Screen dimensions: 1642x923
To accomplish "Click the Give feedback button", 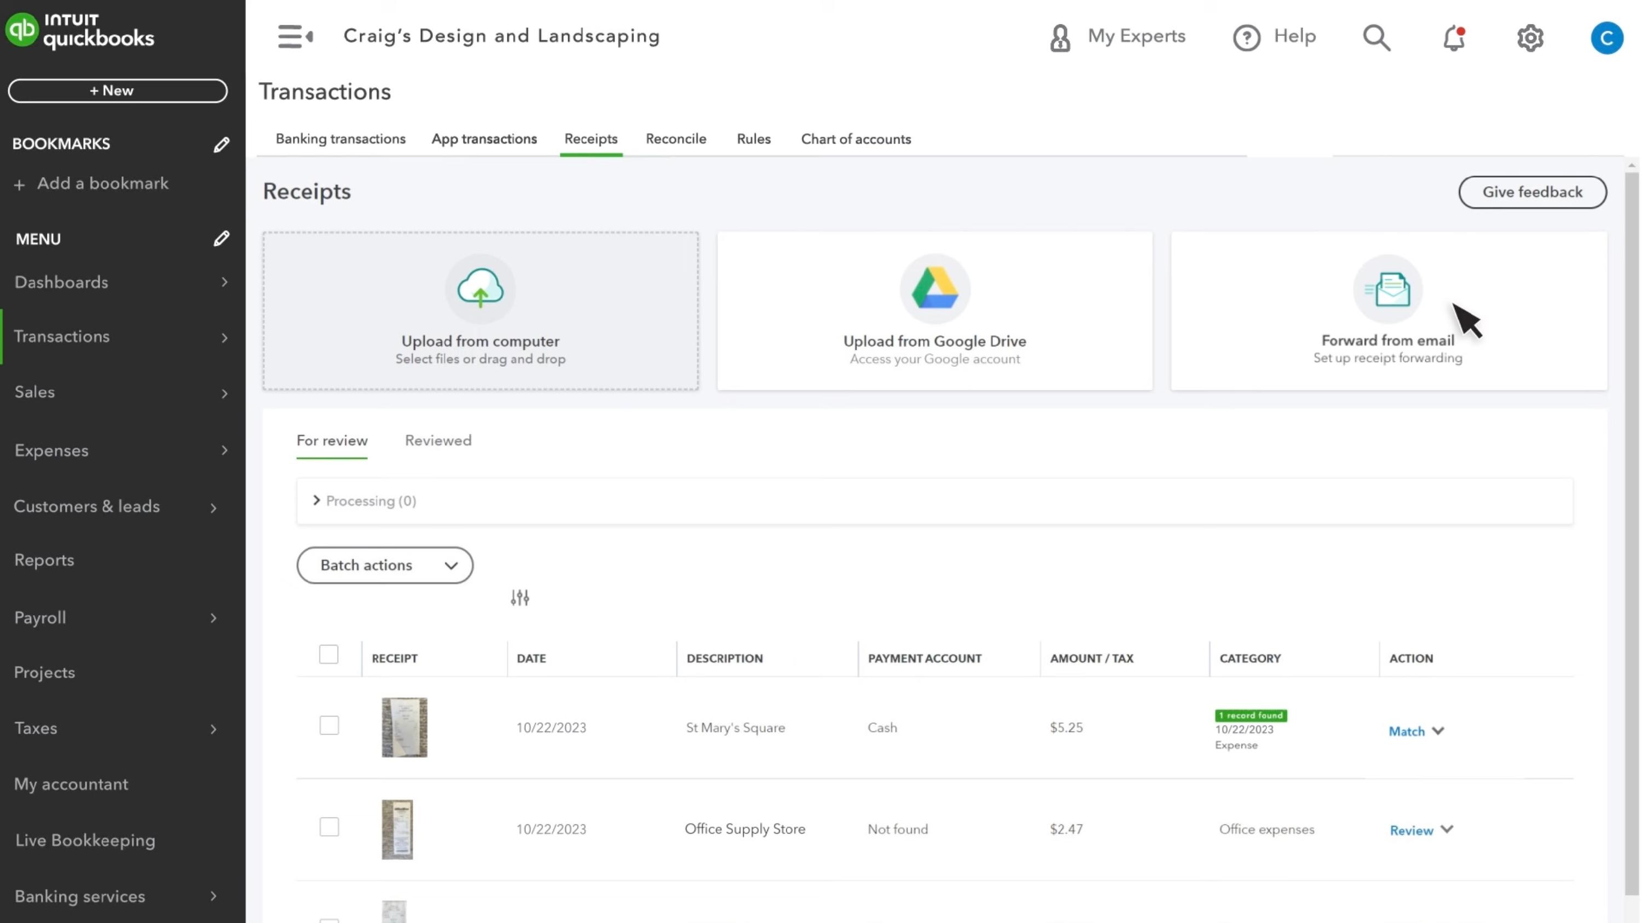I will point(1532,192).
